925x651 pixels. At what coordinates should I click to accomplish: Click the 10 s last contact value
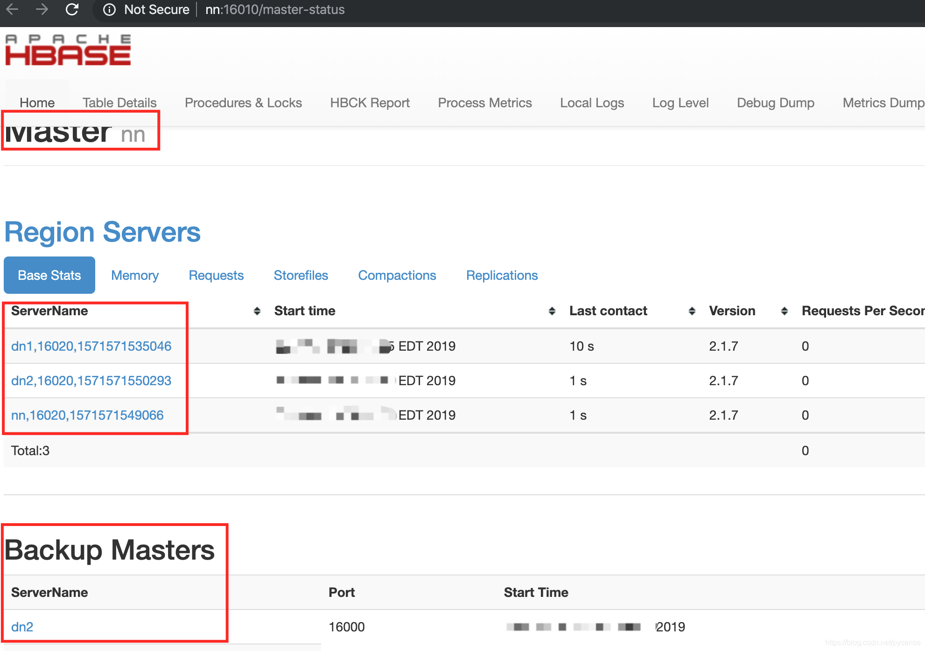tap(582, 346)
